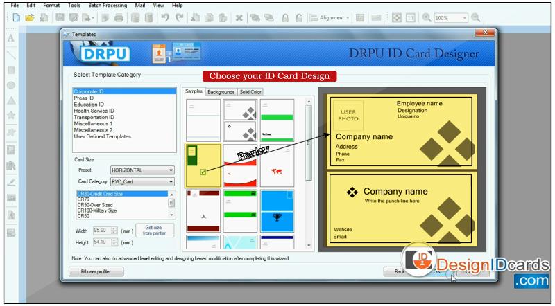Image resolution: width=555 pixels, height=306 pixels.
Task: Switch to the Solid Color tab
Action: click(250, 92)
